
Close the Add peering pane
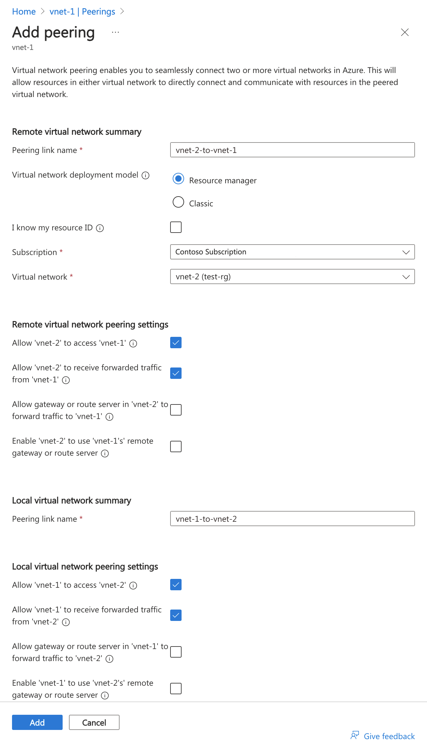click(405, 32)
